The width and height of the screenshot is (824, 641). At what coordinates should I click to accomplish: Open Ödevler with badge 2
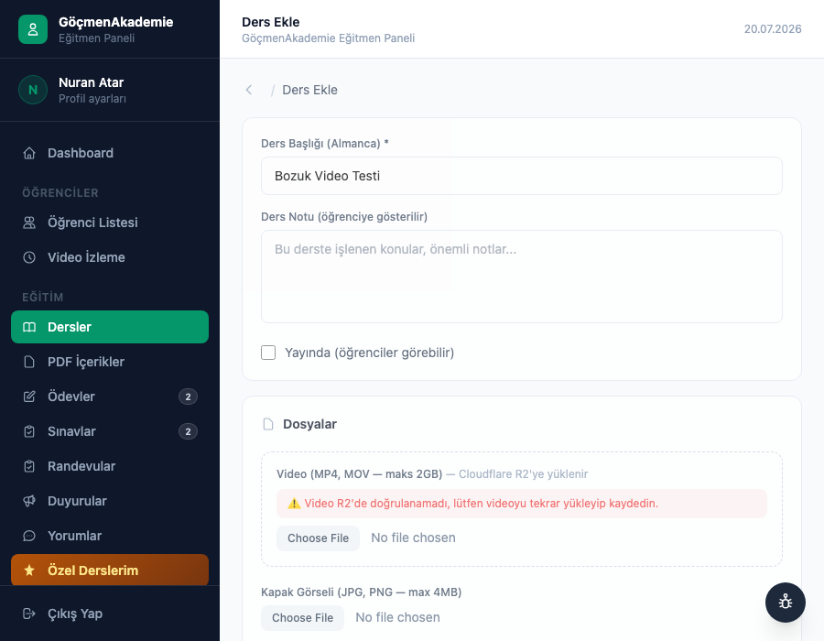point(110,397)
